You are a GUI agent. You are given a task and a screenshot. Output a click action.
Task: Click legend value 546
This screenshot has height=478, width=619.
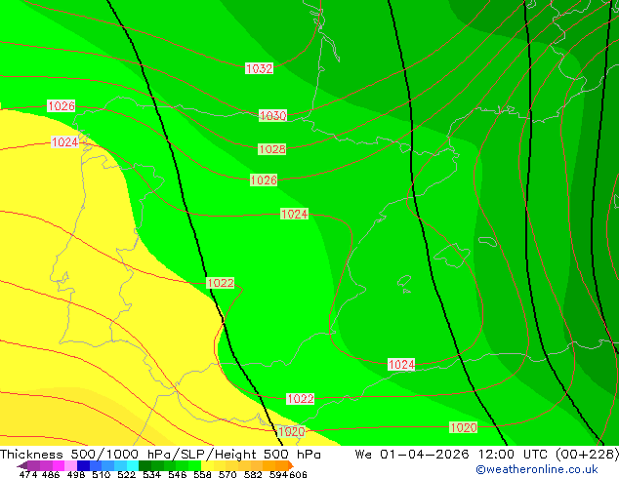[178, 474]
